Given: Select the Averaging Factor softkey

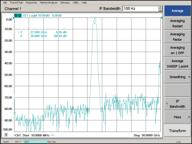Looking at the screenshot, I should pyautogui.click(x=177, y=37).
